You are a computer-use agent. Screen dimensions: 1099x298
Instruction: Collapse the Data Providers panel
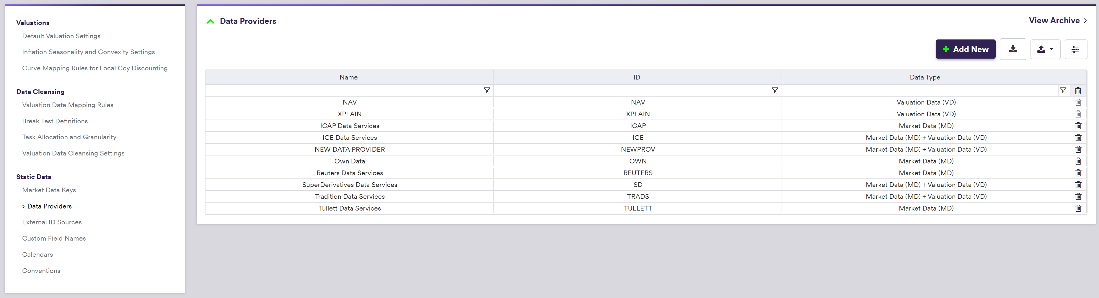coord(210,21)
